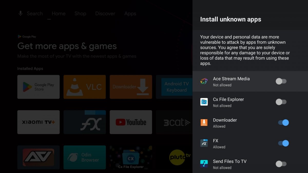Image resolution: width=308 pixels, height=173 pixels.
Task: Disable Downloader install permission switch
Action: pos(283,123)
